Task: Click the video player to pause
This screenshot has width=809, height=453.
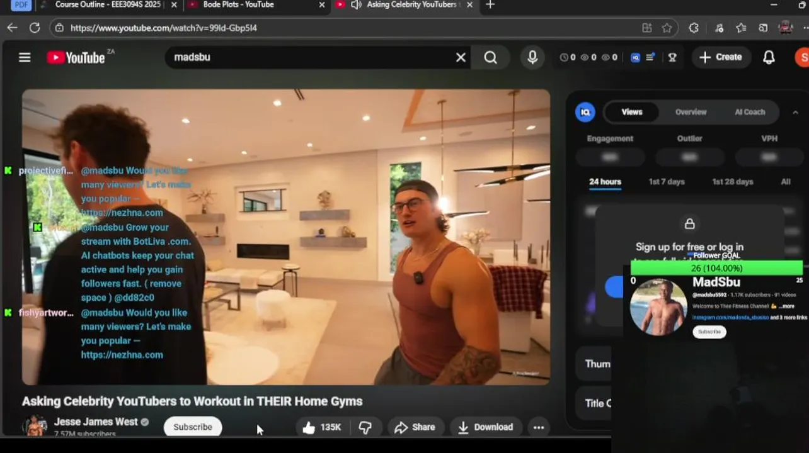Action: click(x=286, y=237)
